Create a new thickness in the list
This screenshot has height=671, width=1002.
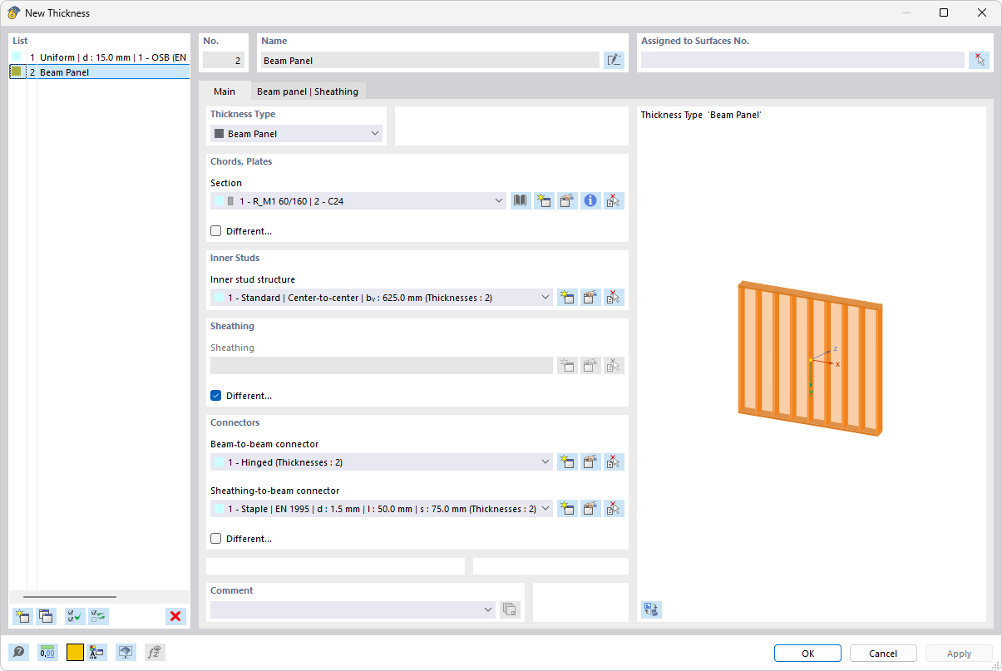[x=22, y=616]
